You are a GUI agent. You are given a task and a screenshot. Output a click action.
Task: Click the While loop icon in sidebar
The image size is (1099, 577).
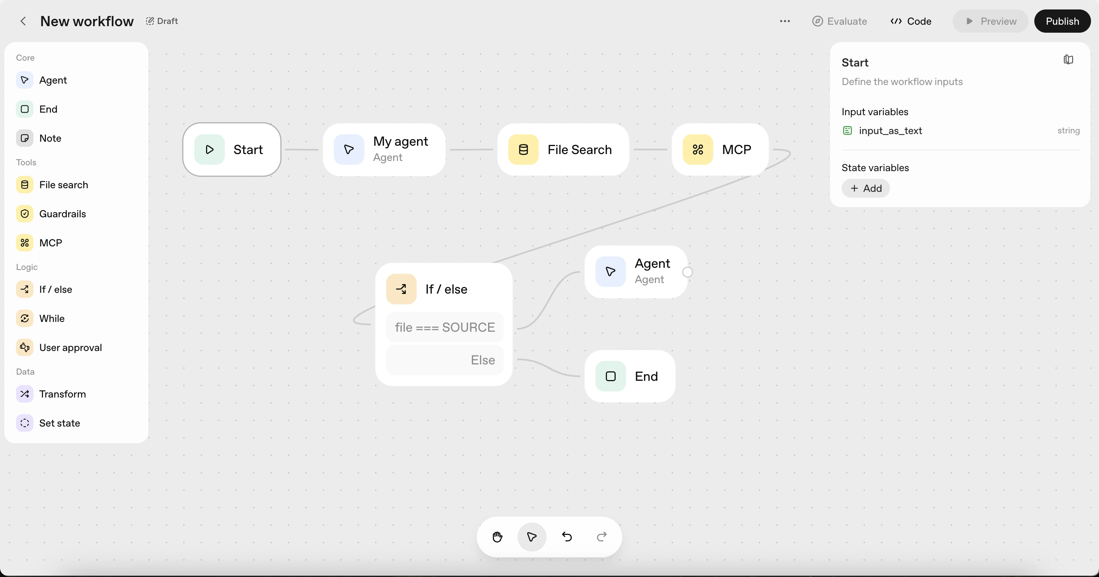(25, 319)
